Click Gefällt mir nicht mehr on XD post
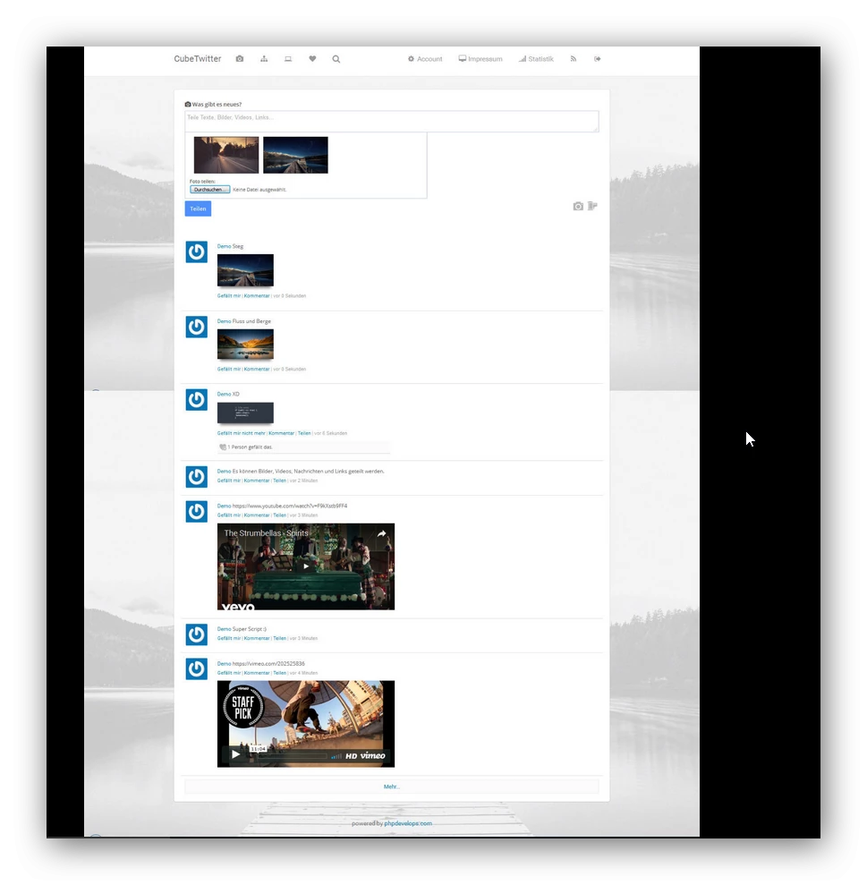 (x=241, y=433)
